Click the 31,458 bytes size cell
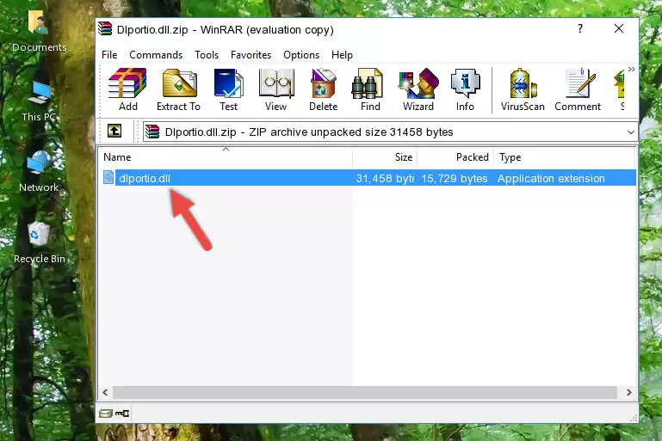 pos(385,178)
